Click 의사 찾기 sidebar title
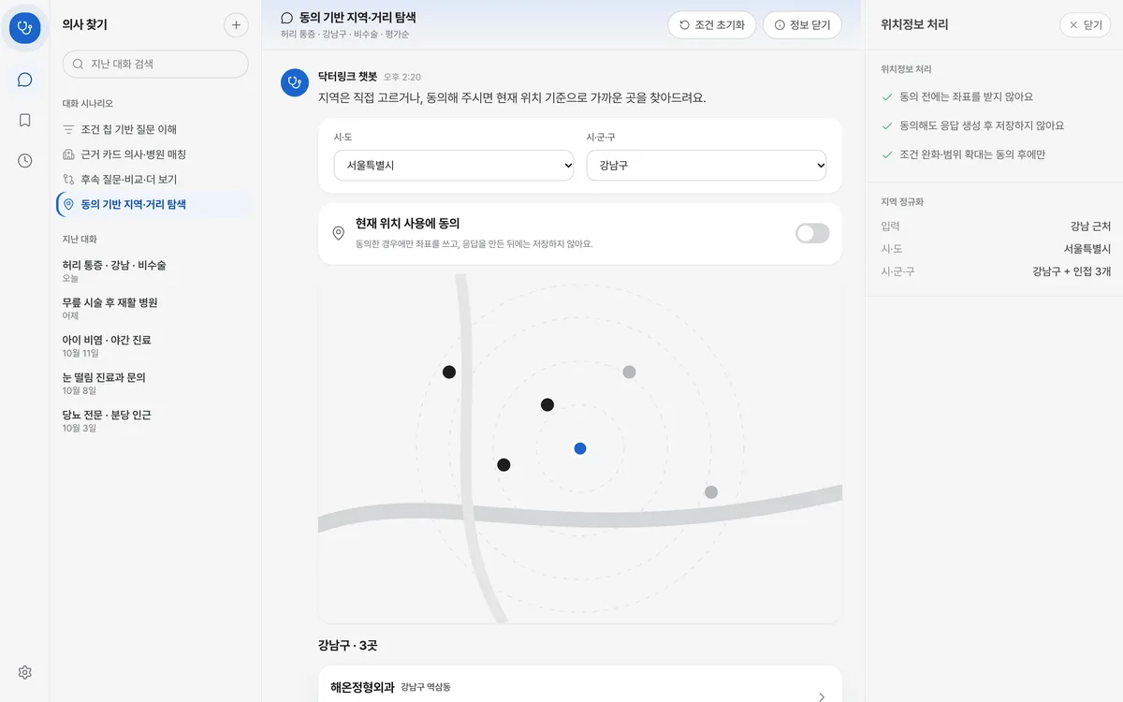The image size is (1123, 702). [x=84, y=25]
